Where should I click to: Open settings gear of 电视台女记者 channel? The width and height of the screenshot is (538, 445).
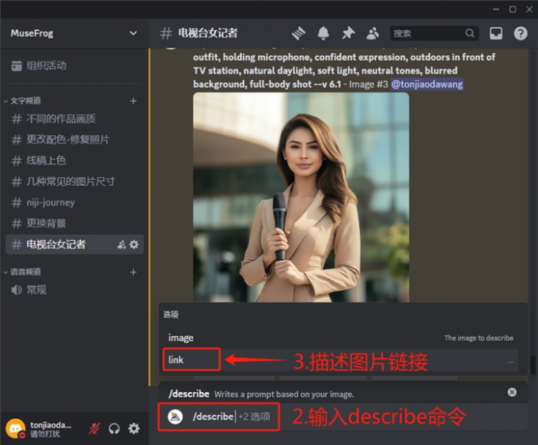click(x=134, y=244)
